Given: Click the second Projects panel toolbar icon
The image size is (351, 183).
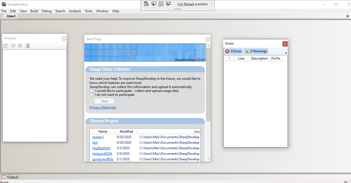Looking at the screenshot, I should click(13, 46).
